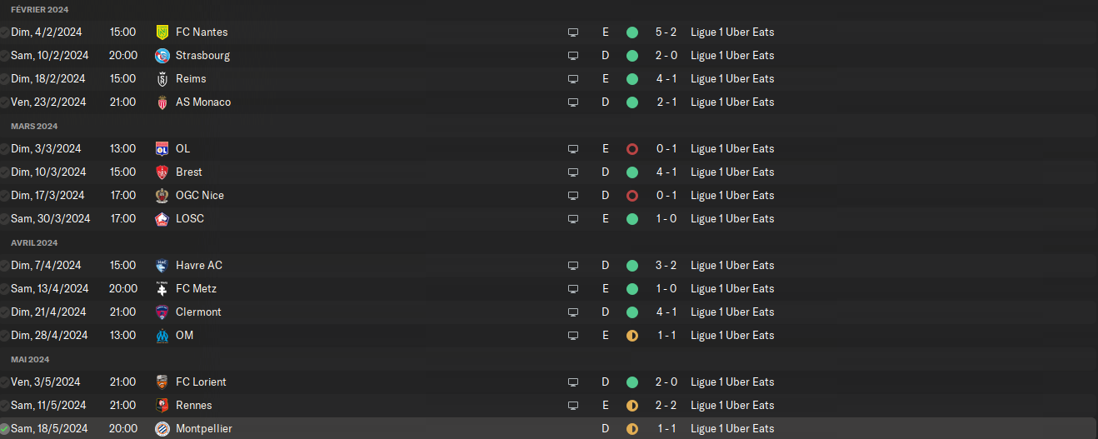Viewport: 1098px width, 439px height.
Task: Click the TV icon on Reims row
Action: point(573,79)
